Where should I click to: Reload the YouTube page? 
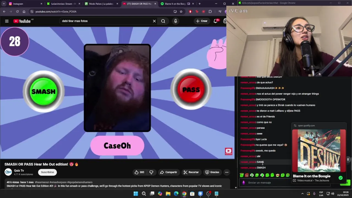click(17, 12)
